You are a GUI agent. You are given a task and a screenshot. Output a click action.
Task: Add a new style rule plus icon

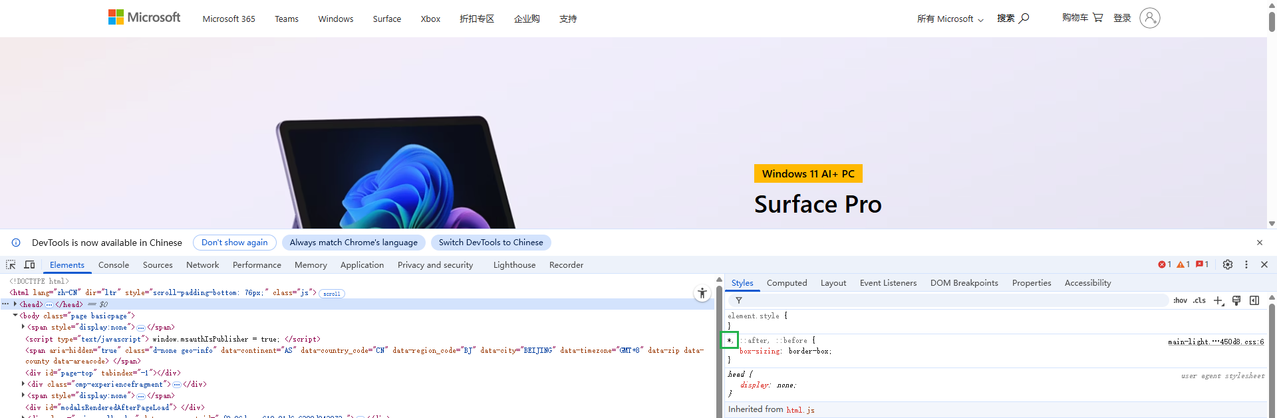point(1218,300)
